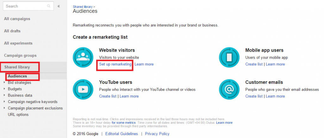Open URL options item
Viewport: 324px width, 138px height.
pyautogui.click(x=18, y=115)
